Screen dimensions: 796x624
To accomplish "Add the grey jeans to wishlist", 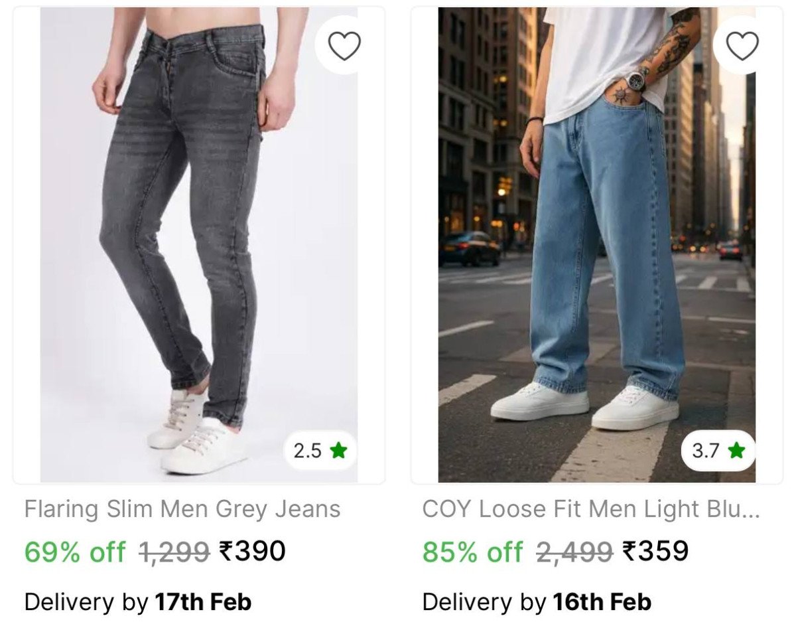I will click(345, 46).
